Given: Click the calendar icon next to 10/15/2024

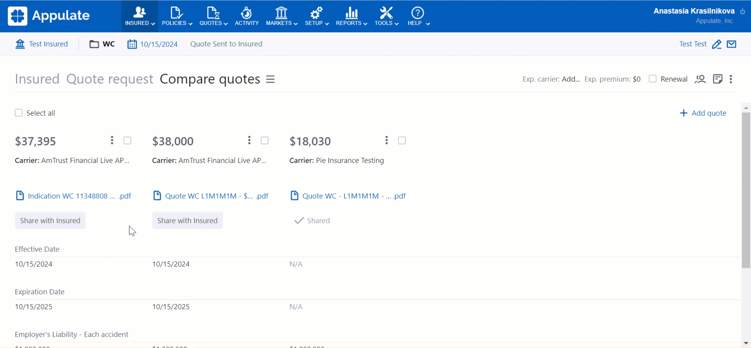Looking at the screenshot, I should coord(132,44).
